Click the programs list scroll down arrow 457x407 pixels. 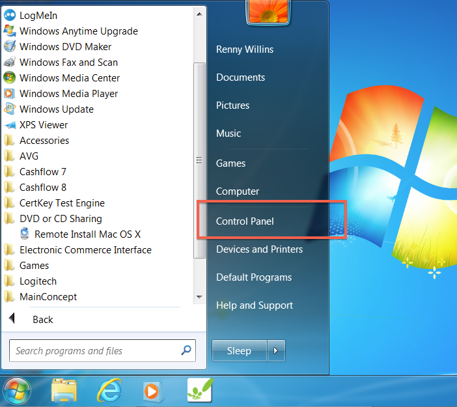click(199, 297)
